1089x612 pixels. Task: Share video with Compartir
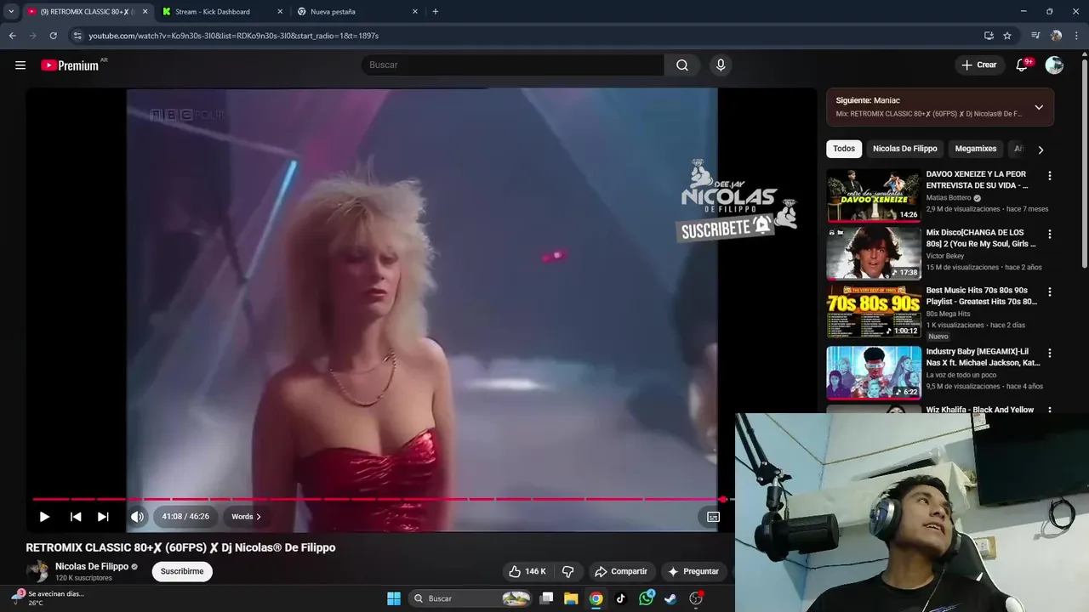pos(621,571)
